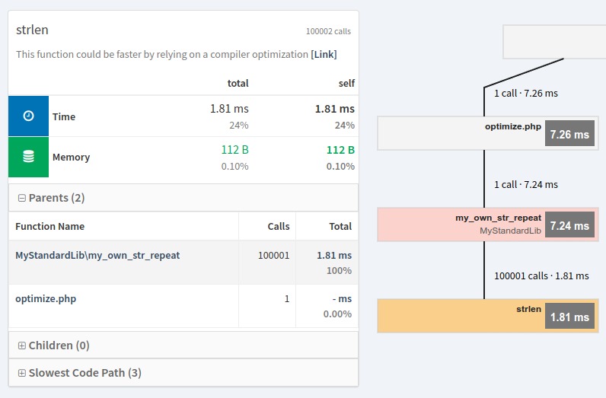
Task: Click the blue clock Time icon
Action: 29,116
